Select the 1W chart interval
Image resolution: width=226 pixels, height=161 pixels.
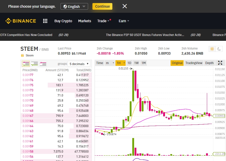pos(136,63)
